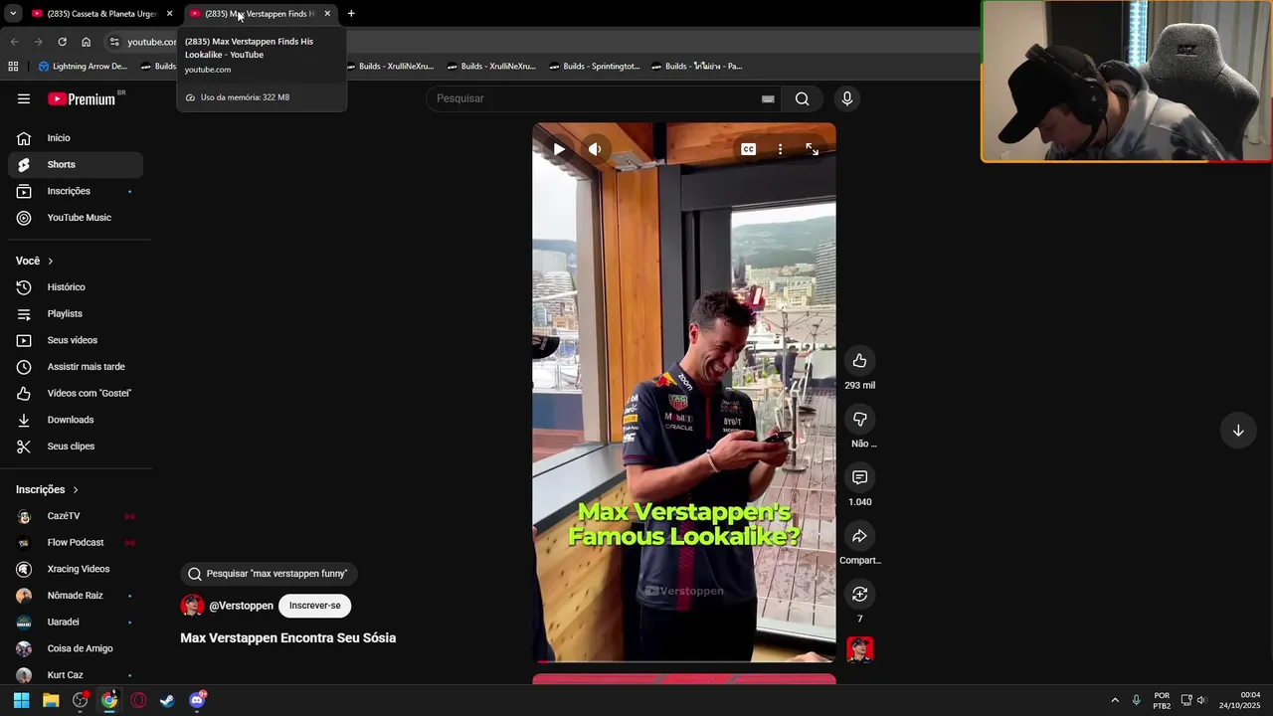Search "max verstappen funny" suggestion chip

pyautogui.click(x=268, y=574)
